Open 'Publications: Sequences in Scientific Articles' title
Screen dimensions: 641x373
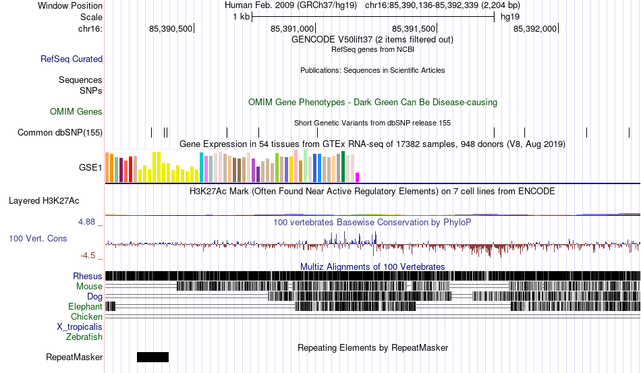(x=372, y=70)
